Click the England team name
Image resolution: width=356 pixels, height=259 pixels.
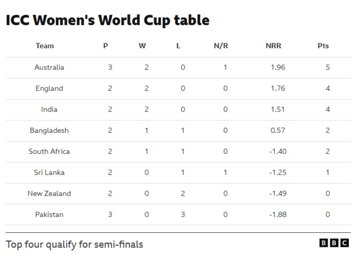(50, 88)
